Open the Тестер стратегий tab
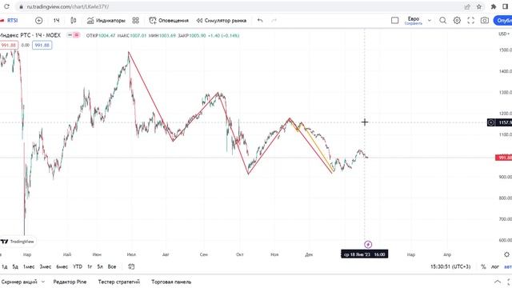Screen dimensions: 512x288 pyautogui.click(x=119, y=282)
